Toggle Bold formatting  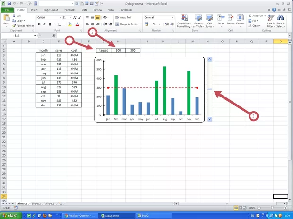(39, 24)
